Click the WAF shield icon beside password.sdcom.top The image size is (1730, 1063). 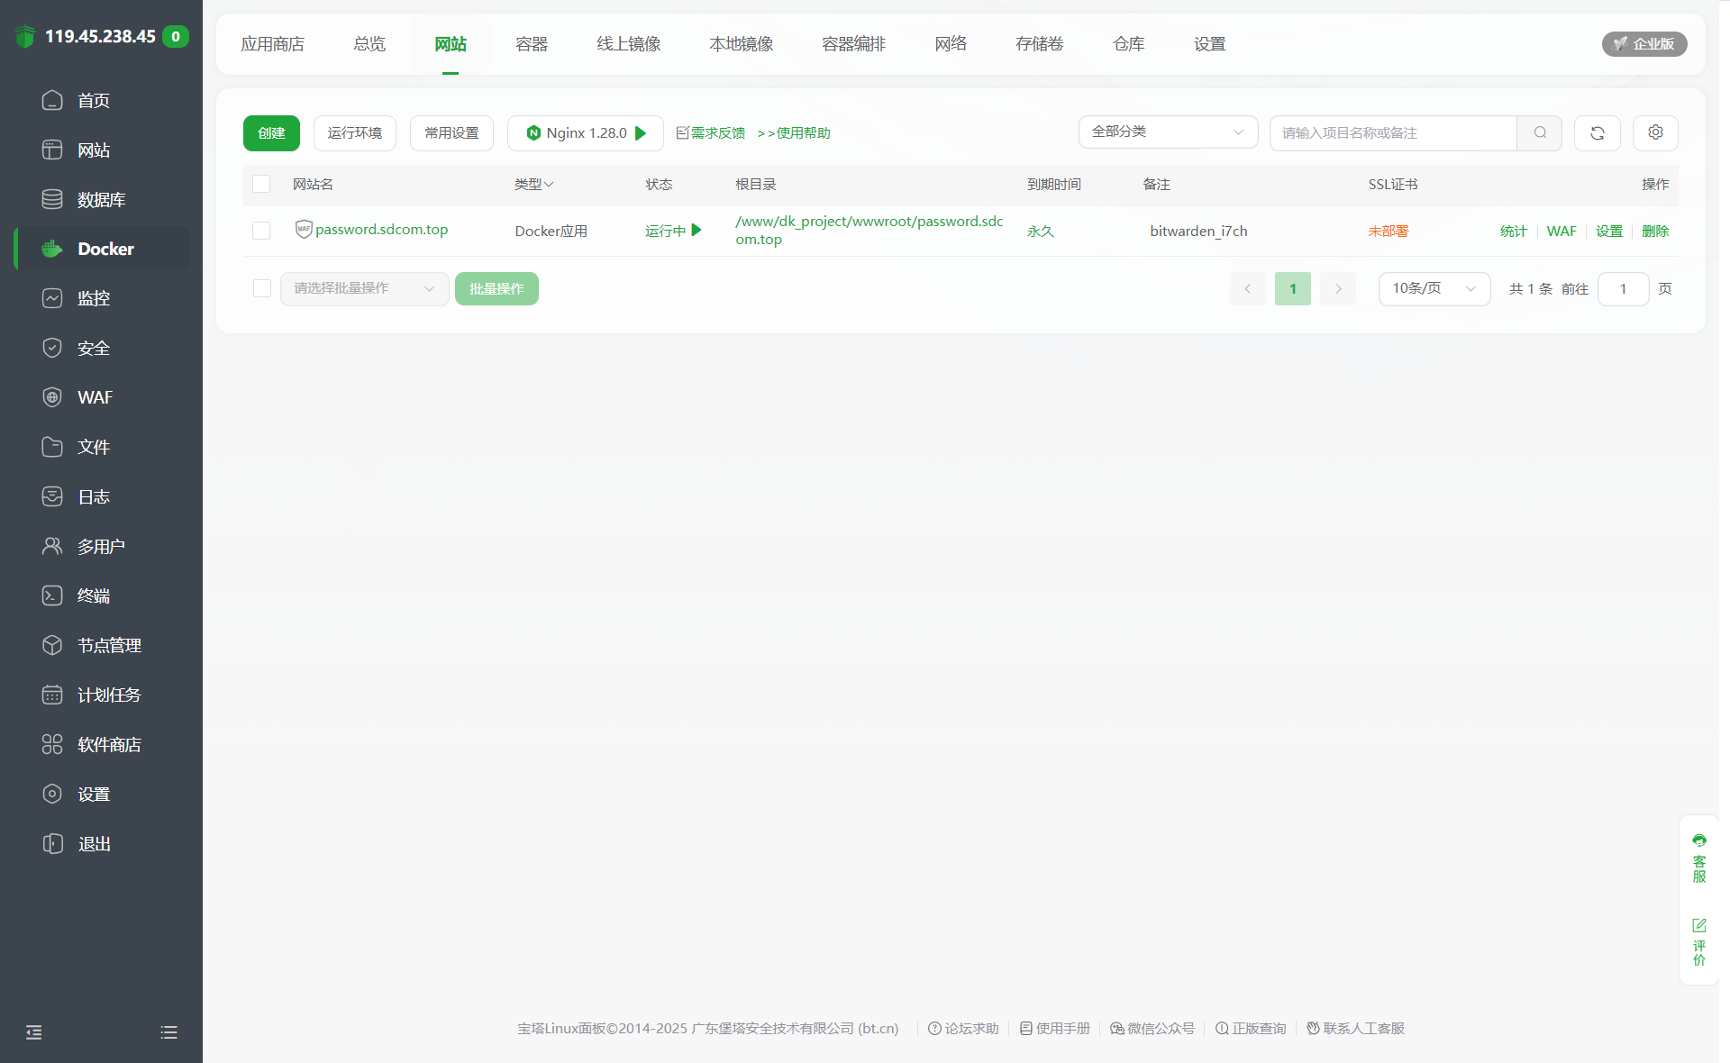[304, 229]
